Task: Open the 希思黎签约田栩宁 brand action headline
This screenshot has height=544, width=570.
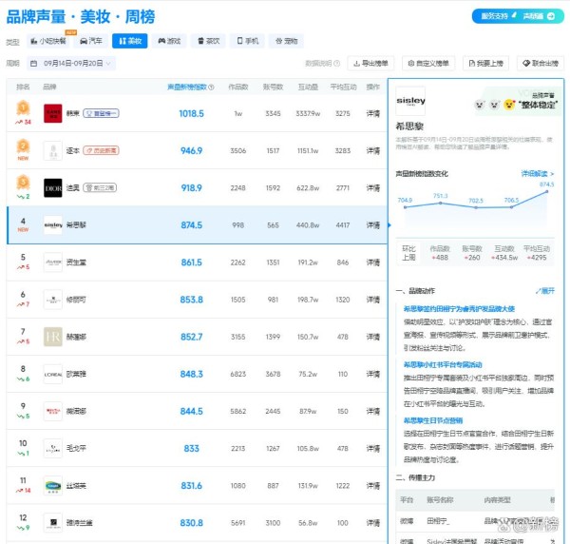Action: [x=459, y=309]
